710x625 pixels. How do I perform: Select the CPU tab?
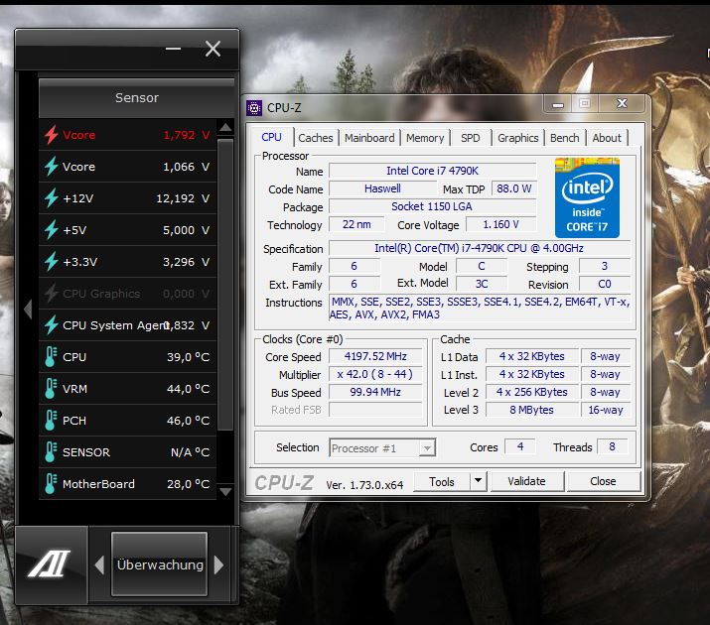pyautogui.click(x=271, y=137)
